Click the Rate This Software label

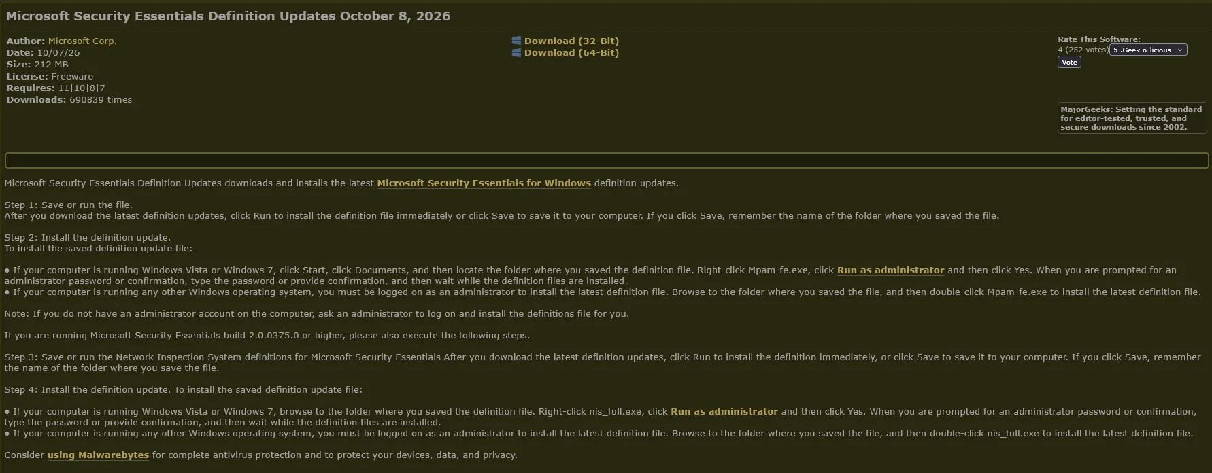[1099, 39]
